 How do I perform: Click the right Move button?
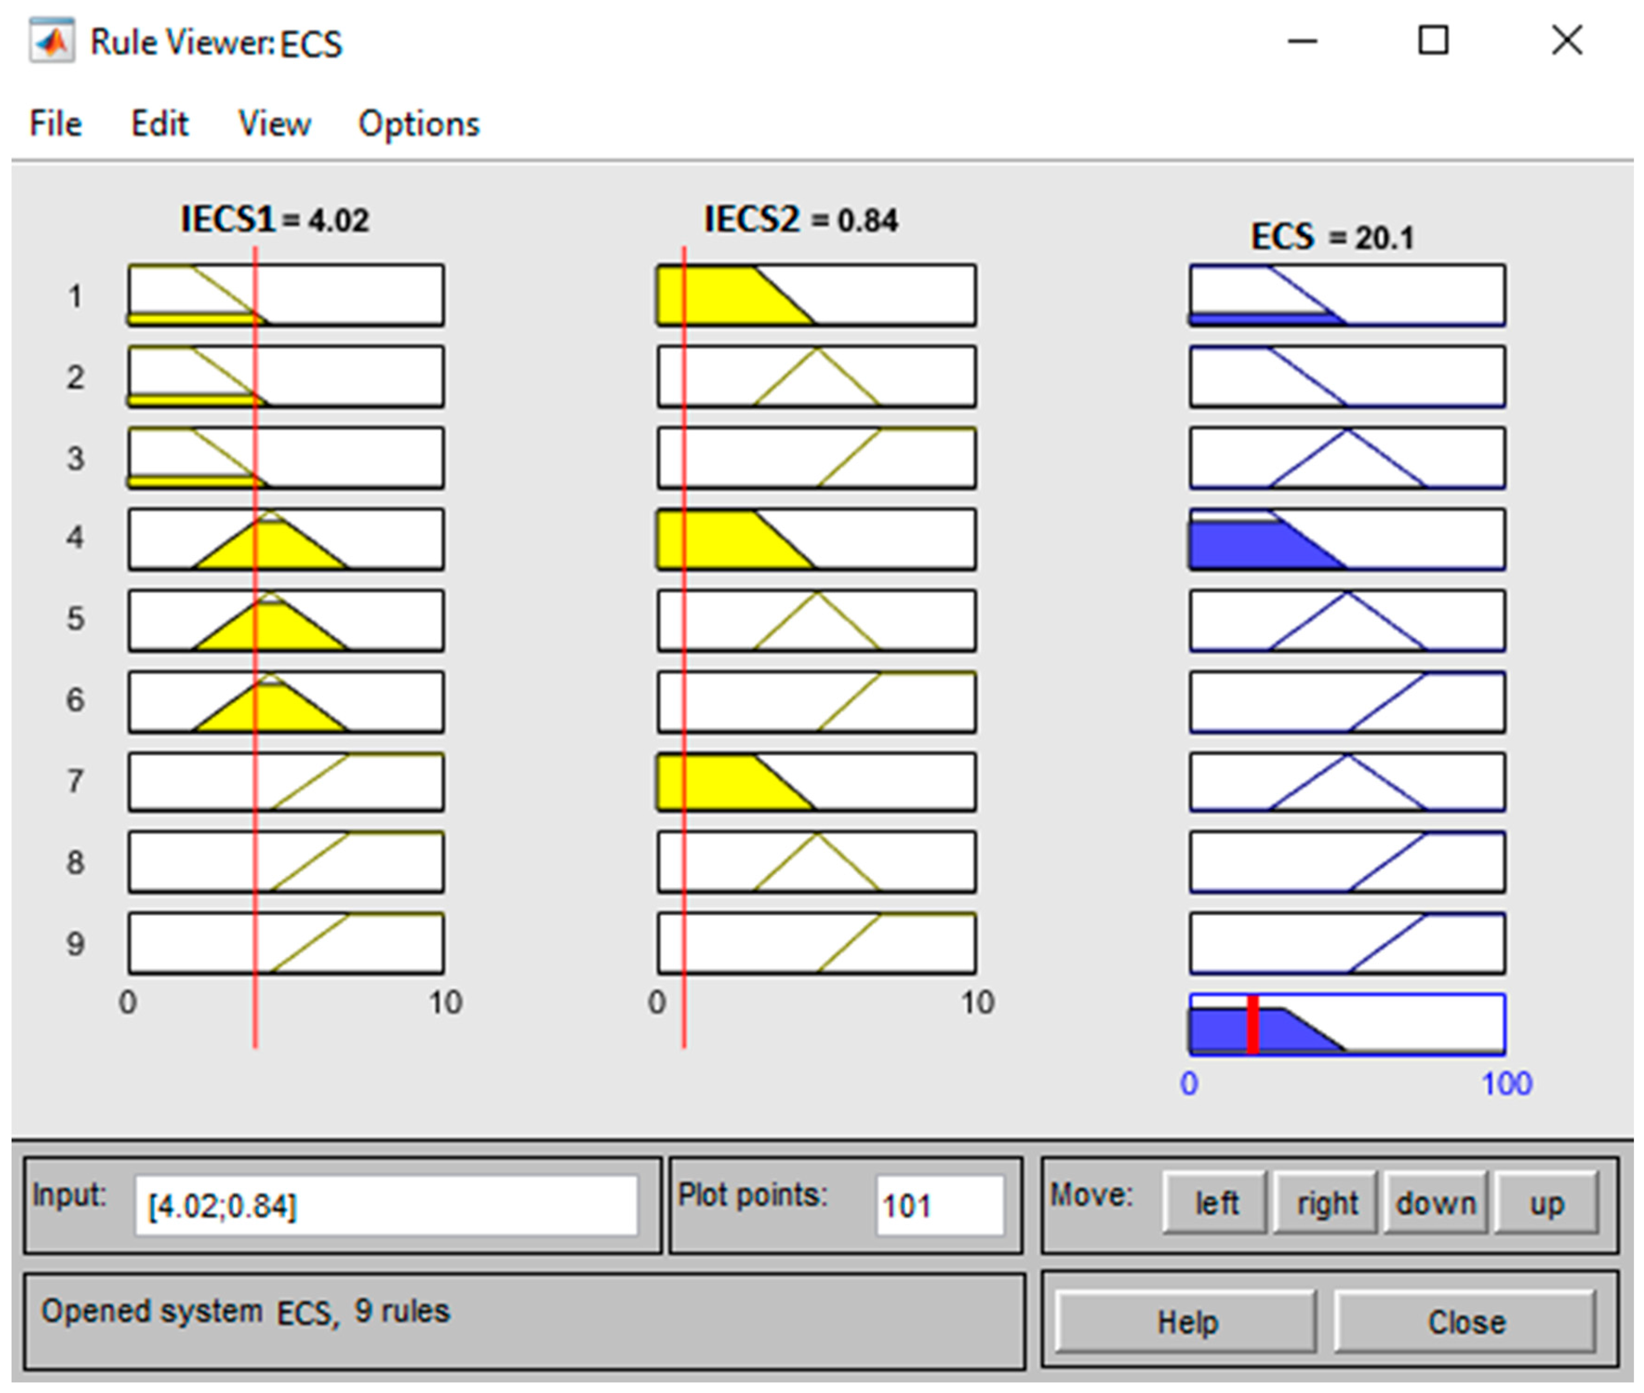(x=1326, y=1203)
